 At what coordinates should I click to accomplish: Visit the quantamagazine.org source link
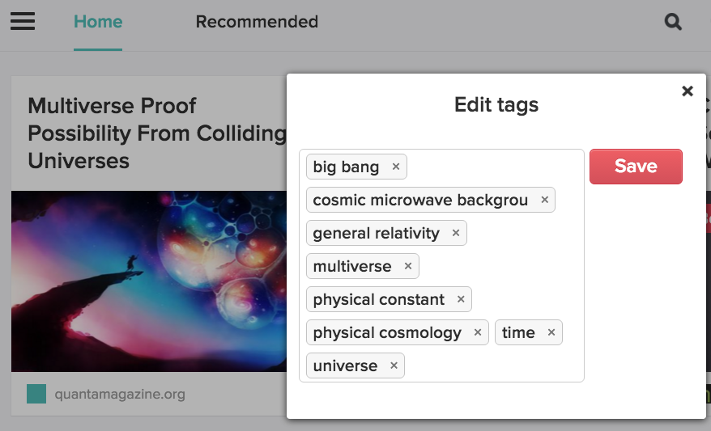pyautogui.click(x=120, y=394)
